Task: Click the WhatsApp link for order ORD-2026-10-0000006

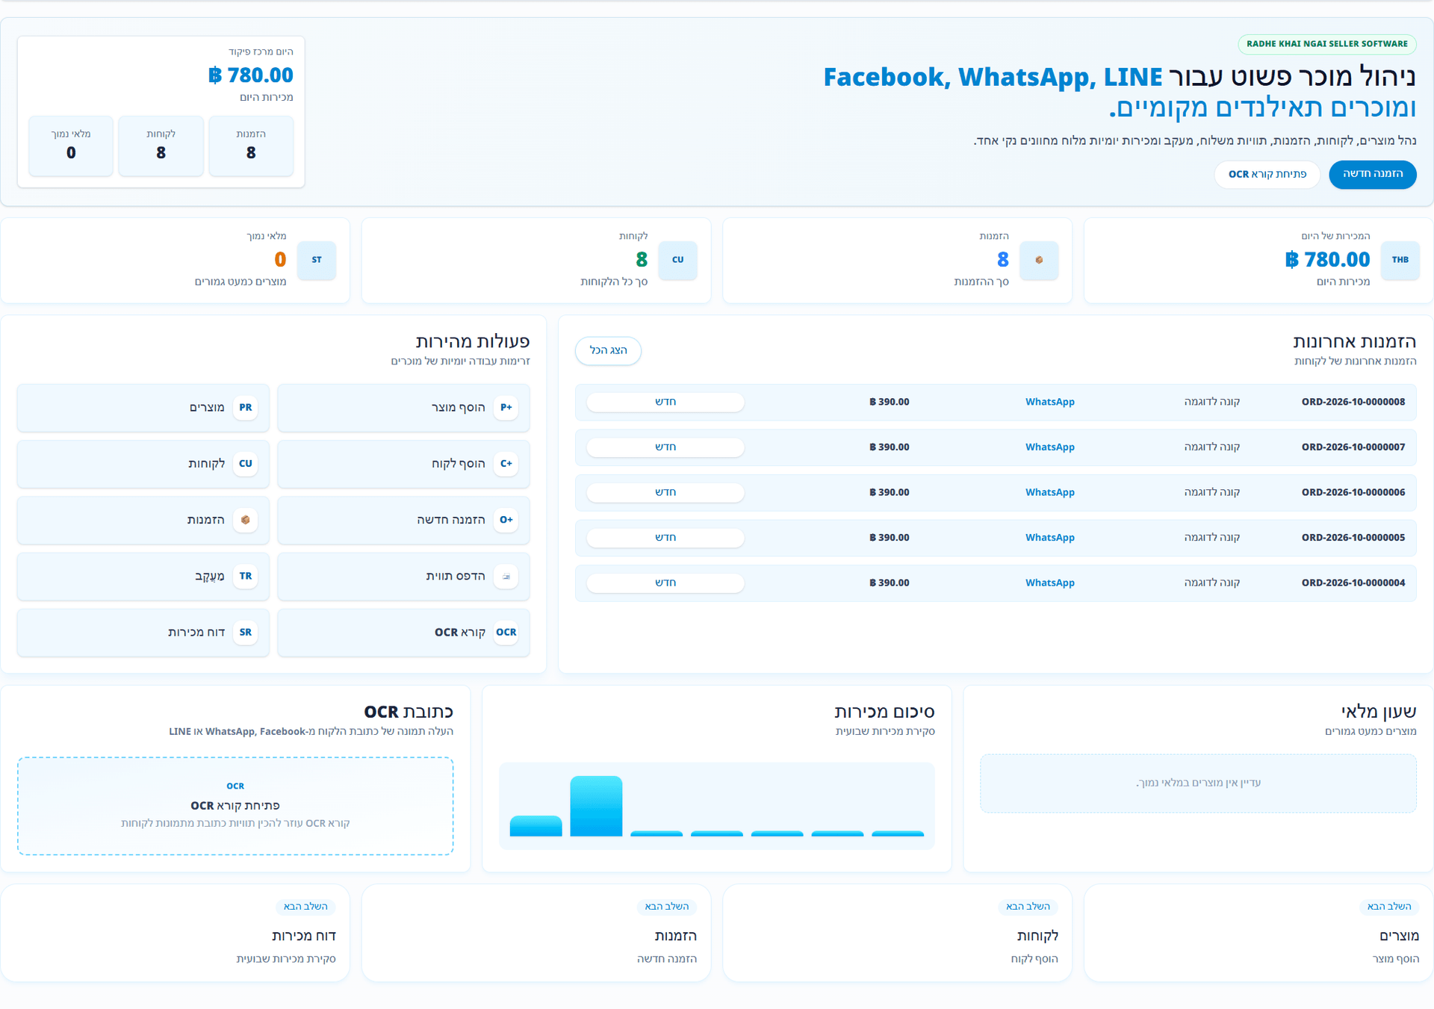Action: [1049, 492]
